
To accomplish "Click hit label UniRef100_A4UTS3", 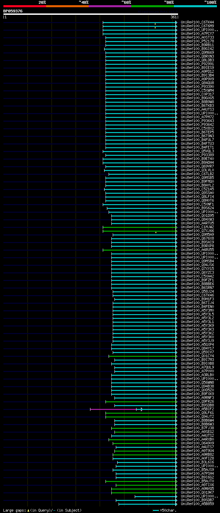I will coord(197,110).
